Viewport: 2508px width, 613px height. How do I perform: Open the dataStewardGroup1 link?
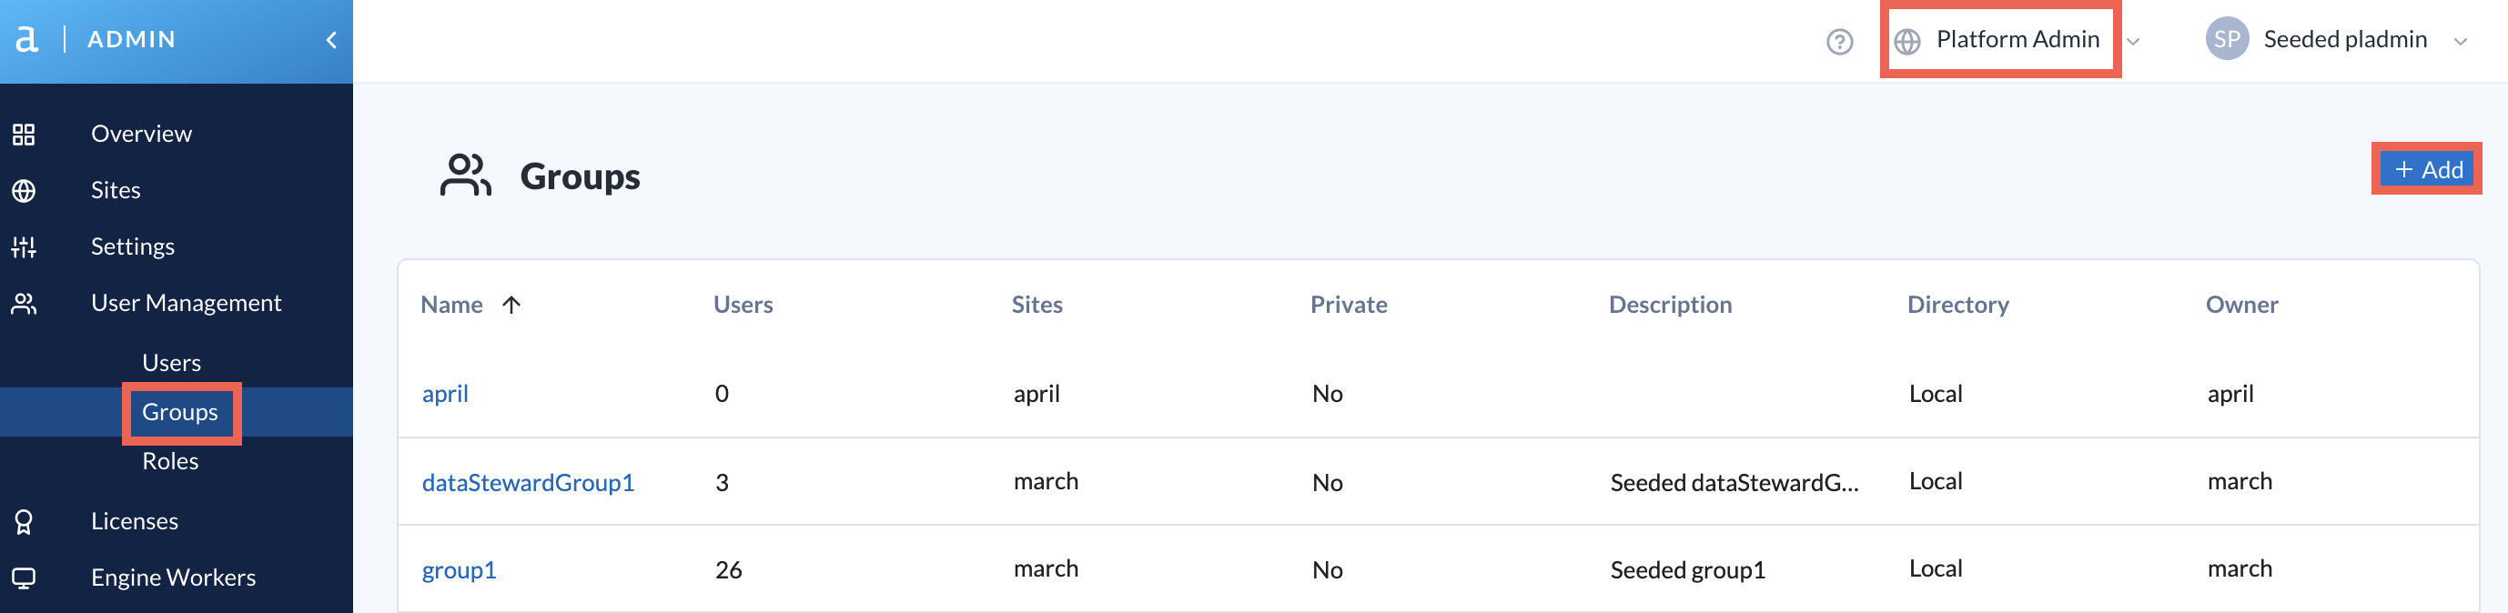point(528,483)
